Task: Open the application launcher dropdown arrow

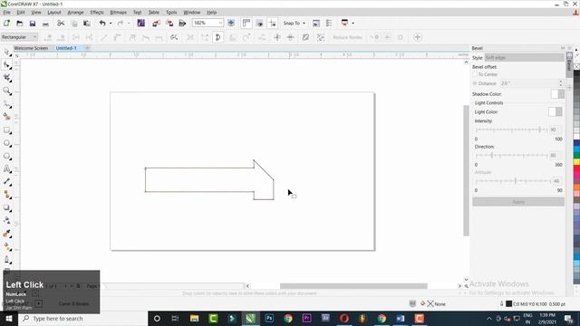Action: (x=353, y=24)
